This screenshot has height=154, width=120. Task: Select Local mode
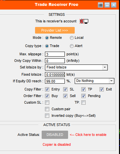(72, 38)
